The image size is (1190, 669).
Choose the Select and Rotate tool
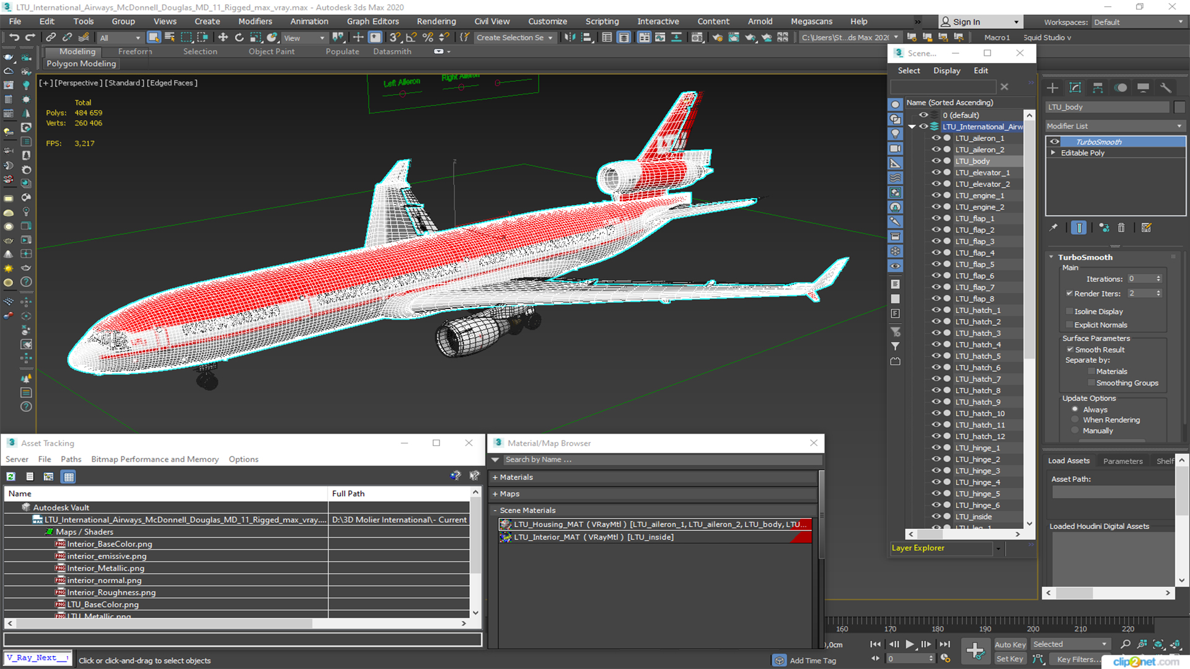[x=239, y=37]
